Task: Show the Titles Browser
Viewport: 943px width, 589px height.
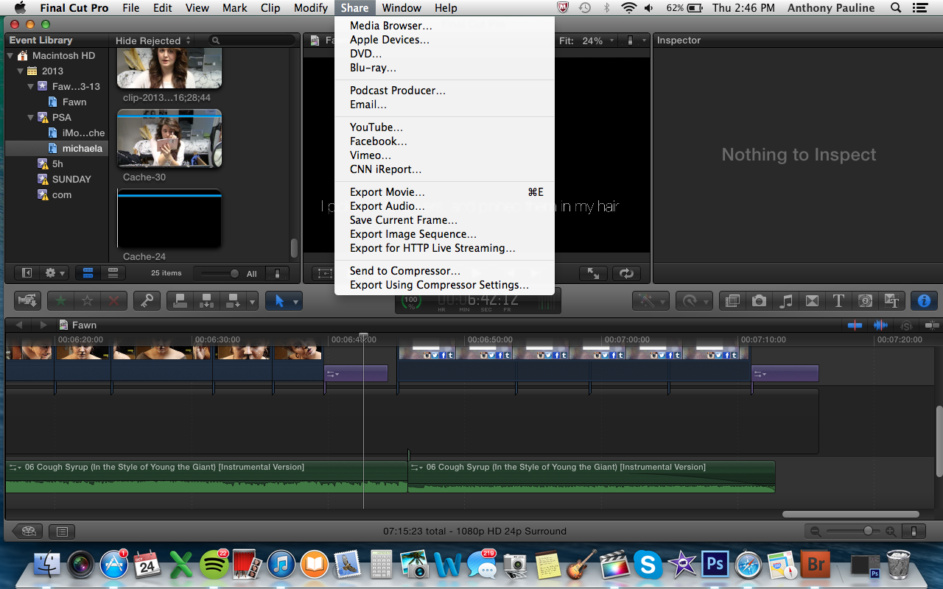Action: [x=838, y=300]
